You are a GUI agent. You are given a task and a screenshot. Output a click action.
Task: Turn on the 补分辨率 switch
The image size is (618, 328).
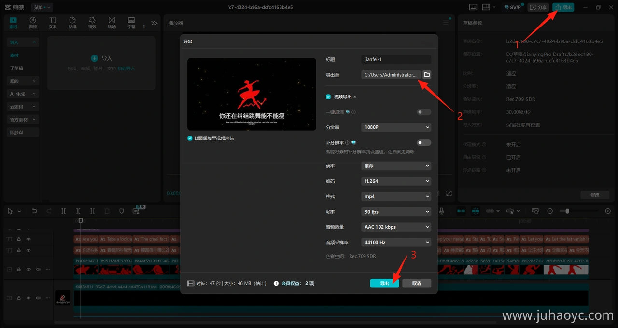click(x=424, y=143)
